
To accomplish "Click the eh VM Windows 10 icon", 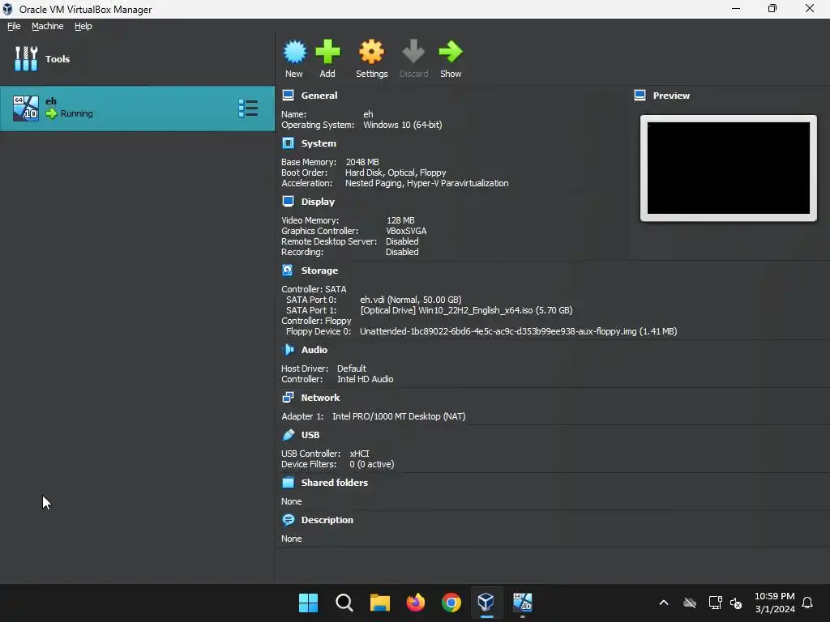I will click(x=26, y=109).
